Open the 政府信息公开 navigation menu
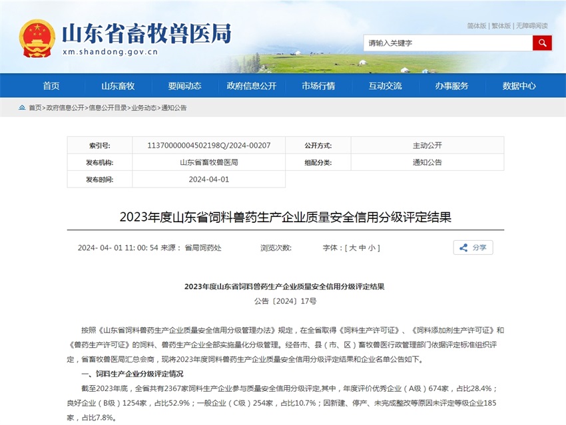This screenshot has height=425, width=566. point(253,85)
